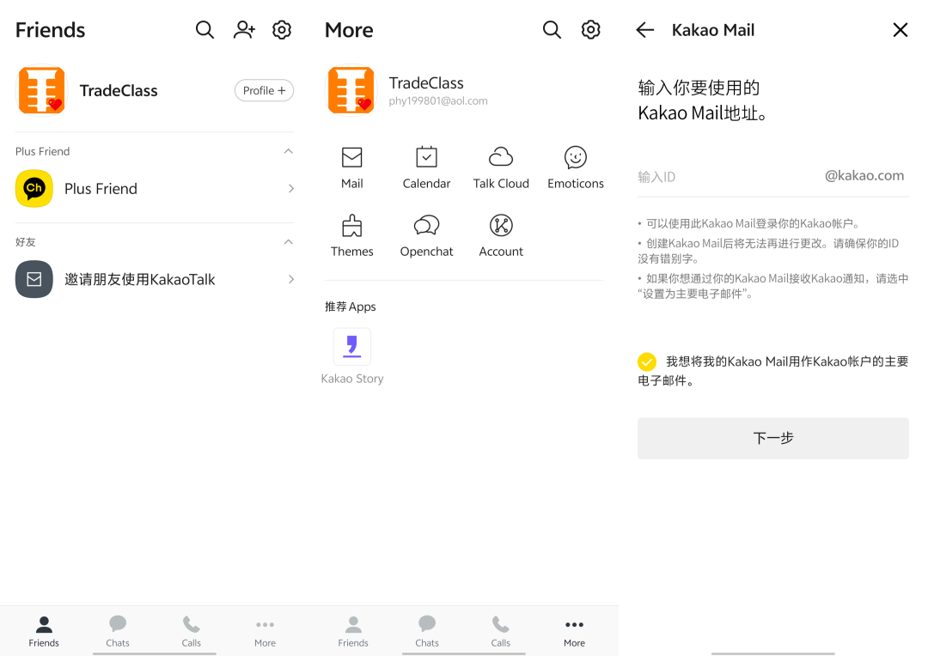This screenshot has height=656, width=928.
Task: Switch to Chats tab in More screen
Action: click(427, 631)
